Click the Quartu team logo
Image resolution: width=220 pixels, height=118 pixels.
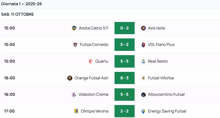(91, 61)
